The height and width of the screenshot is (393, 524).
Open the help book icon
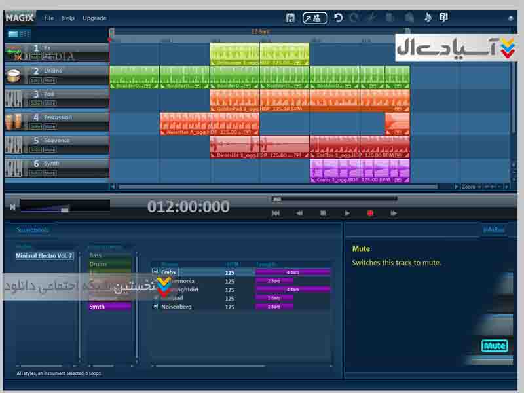tap(443, 18)
